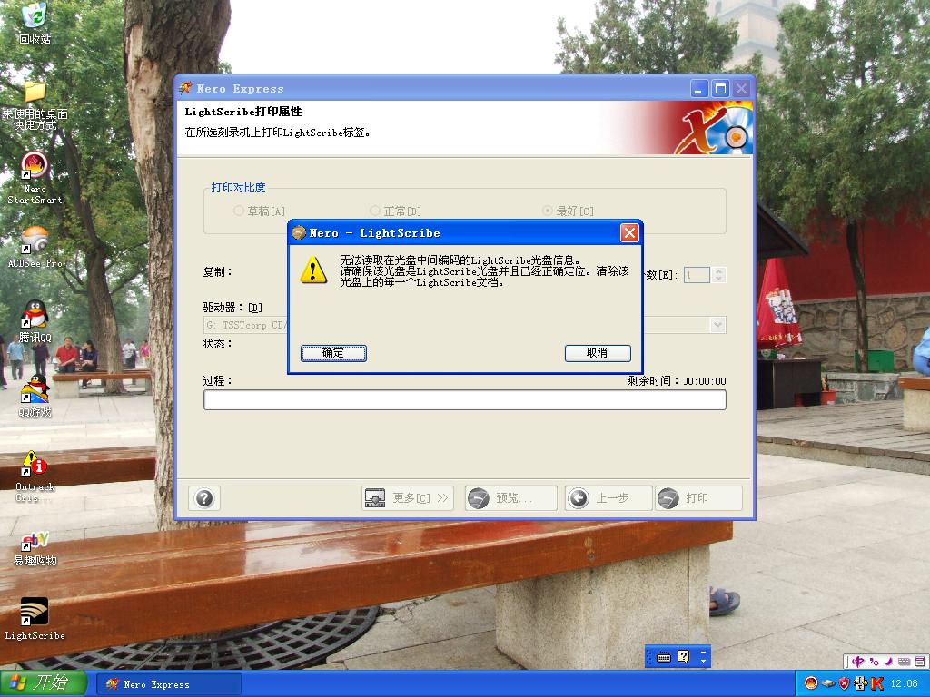
Task: Decrease copies with the stepper down arrow
Action: [x=719, y=279]
